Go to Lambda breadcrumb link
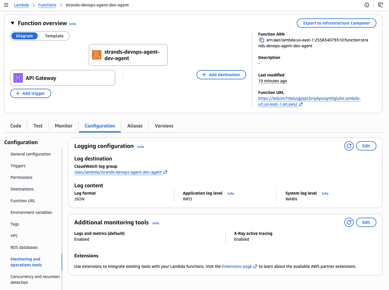Image resolution: width=389 pixels, height=290 pixels. point(21,5)
